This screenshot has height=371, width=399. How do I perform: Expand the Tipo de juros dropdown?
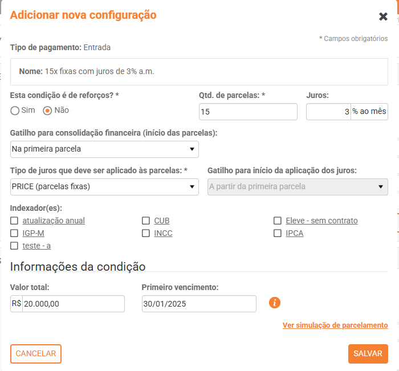104,187
